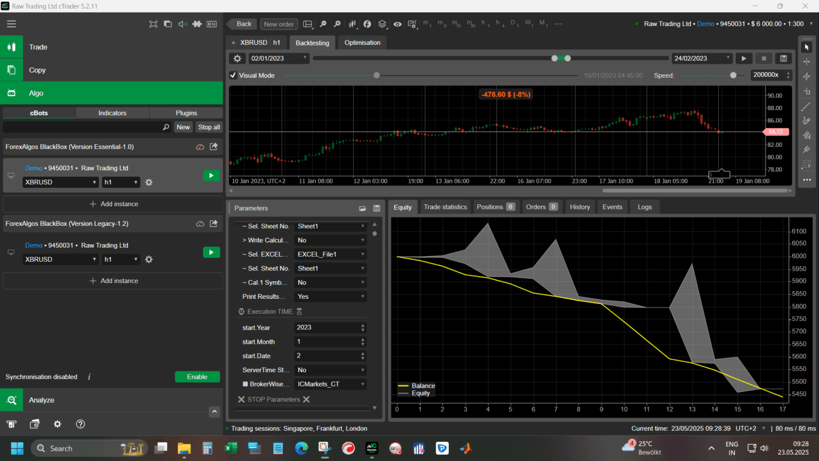Switch to the Optimisation tab

point(362,43)
